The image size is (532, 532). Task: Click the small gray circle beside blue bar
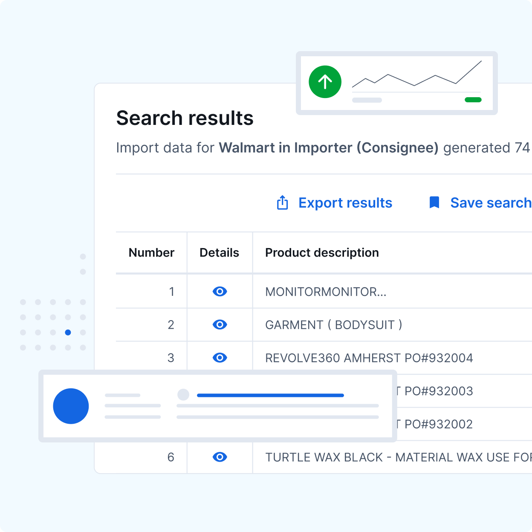183,395
